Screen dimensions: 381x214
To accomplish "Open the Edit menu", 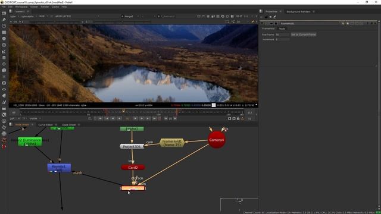I will [x=11, y=7].
